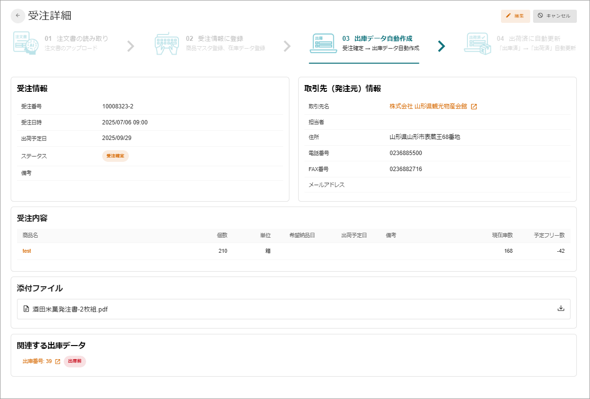Click the order date 2025/07/06 09:00

125,122
